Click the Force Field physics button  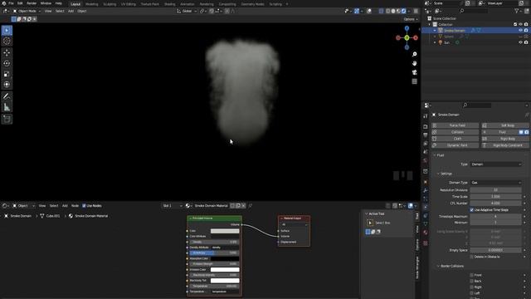tap(455, 125)
